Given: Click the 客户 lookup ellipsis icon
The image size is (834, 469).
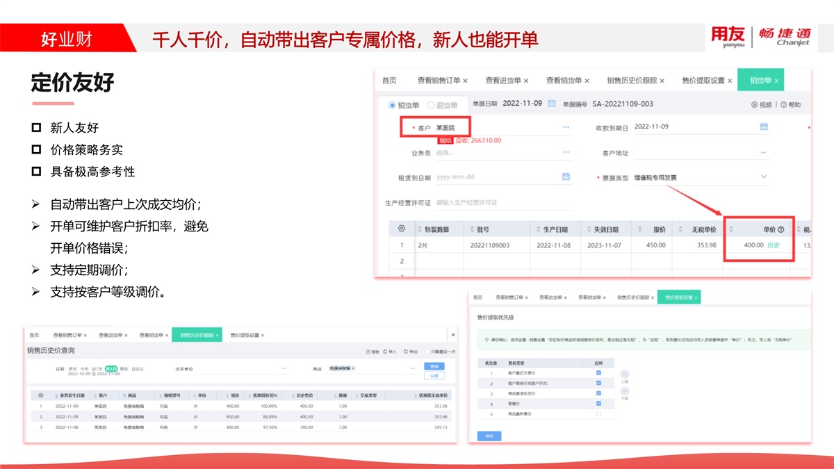Looking at the screenshot, I should 566,128.
